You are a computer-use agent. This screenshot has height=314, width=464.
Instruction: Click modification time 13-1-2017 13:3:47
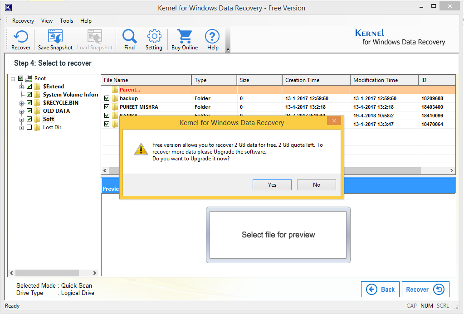click(373, 124)
